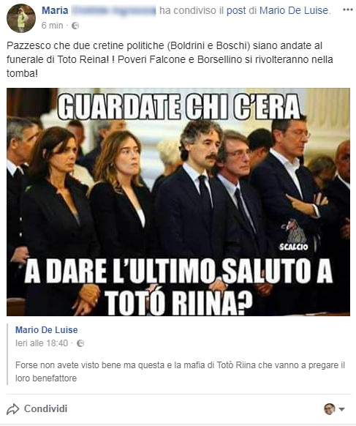Click the 'GUARDATE CHI C'ERA' headline on meme
356x426 pixels.
pos(179,107)
